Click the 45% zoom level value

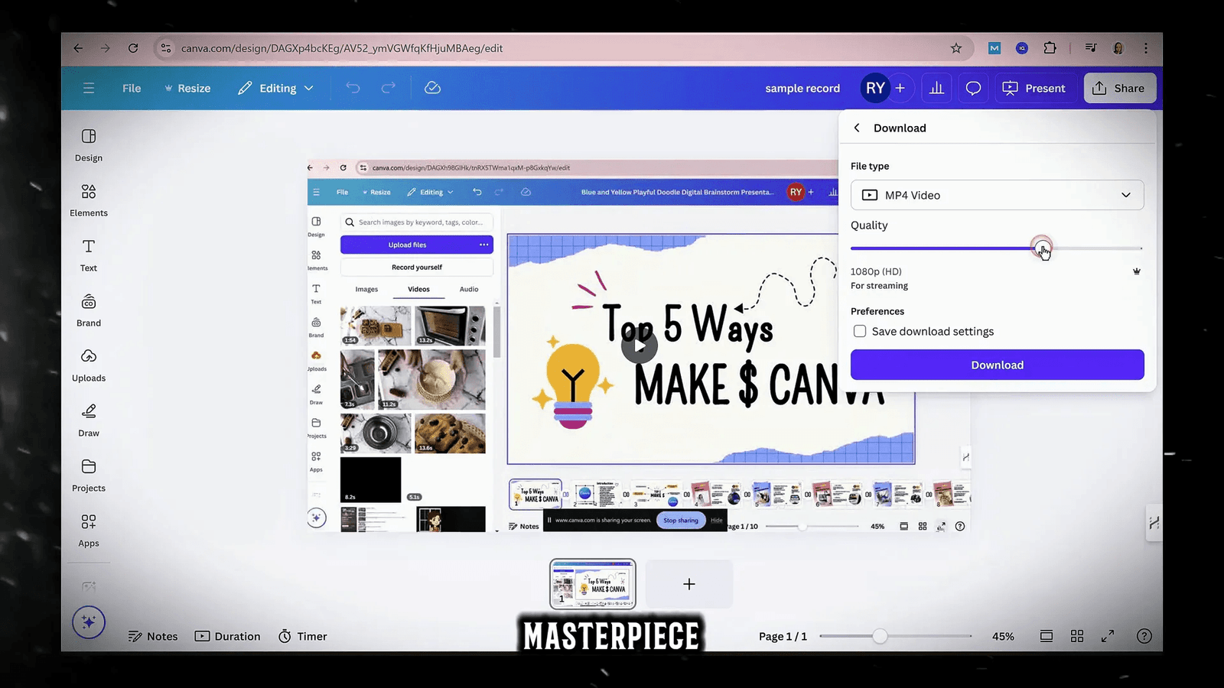coord(1003,636)
